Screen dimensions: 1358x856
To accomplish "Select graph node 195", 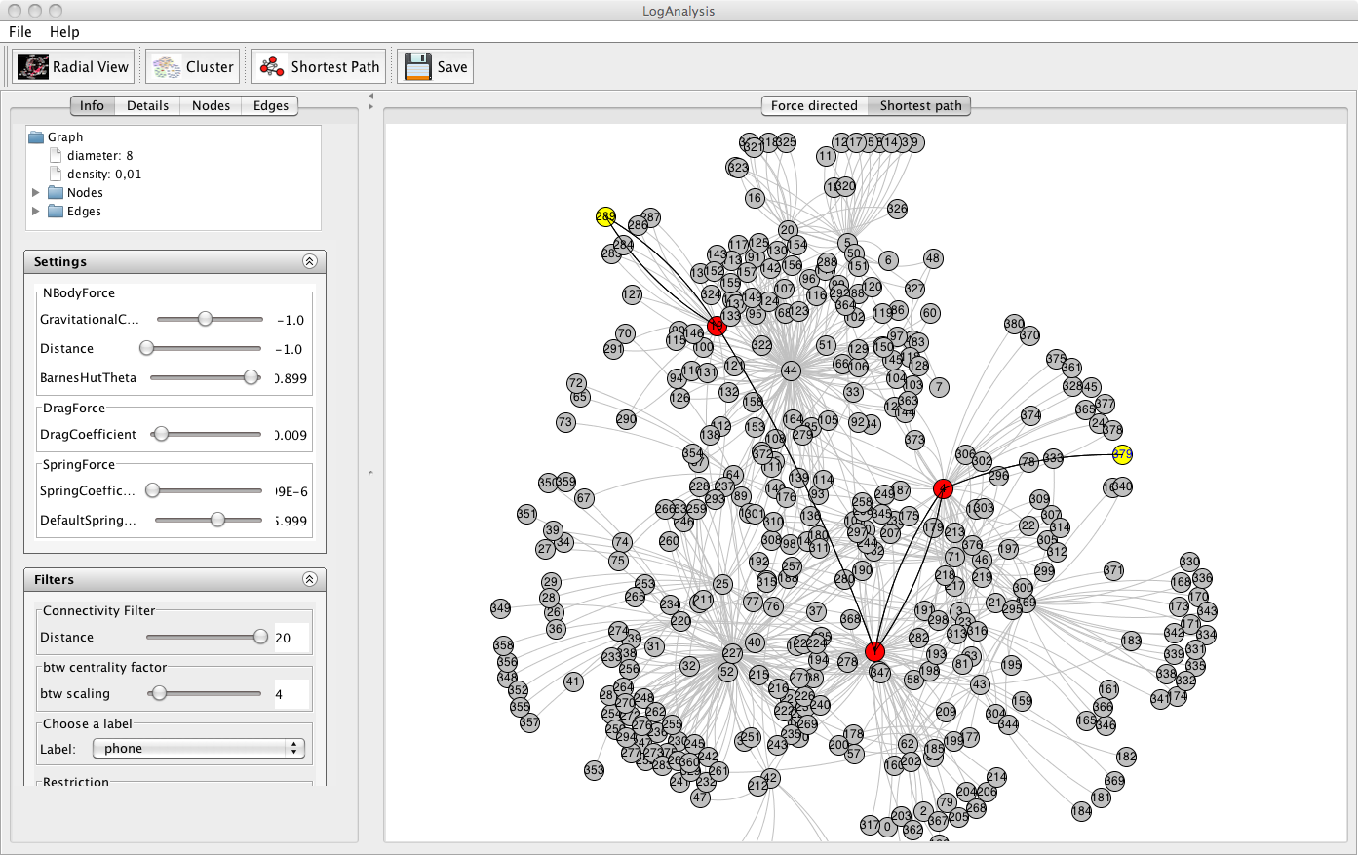I will tap(1012, 665).
